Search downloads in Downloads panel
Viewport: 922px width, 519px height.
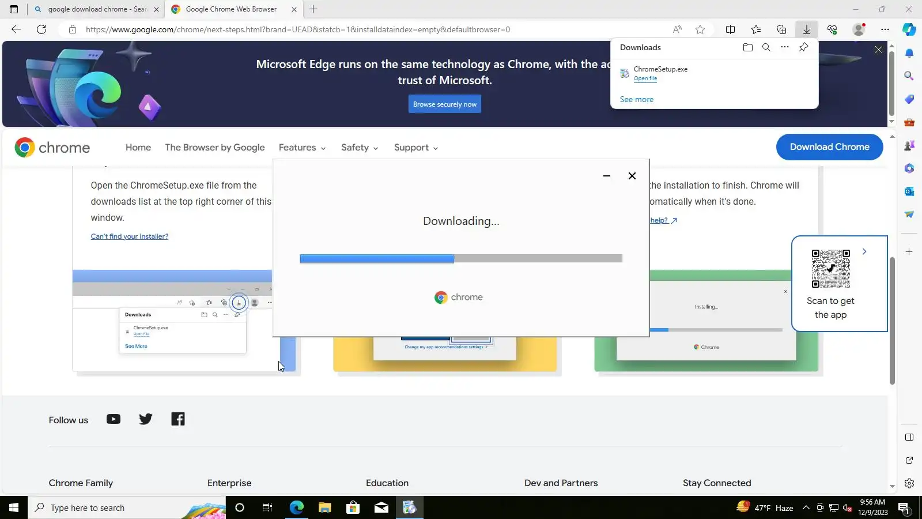tap(766, 47)
